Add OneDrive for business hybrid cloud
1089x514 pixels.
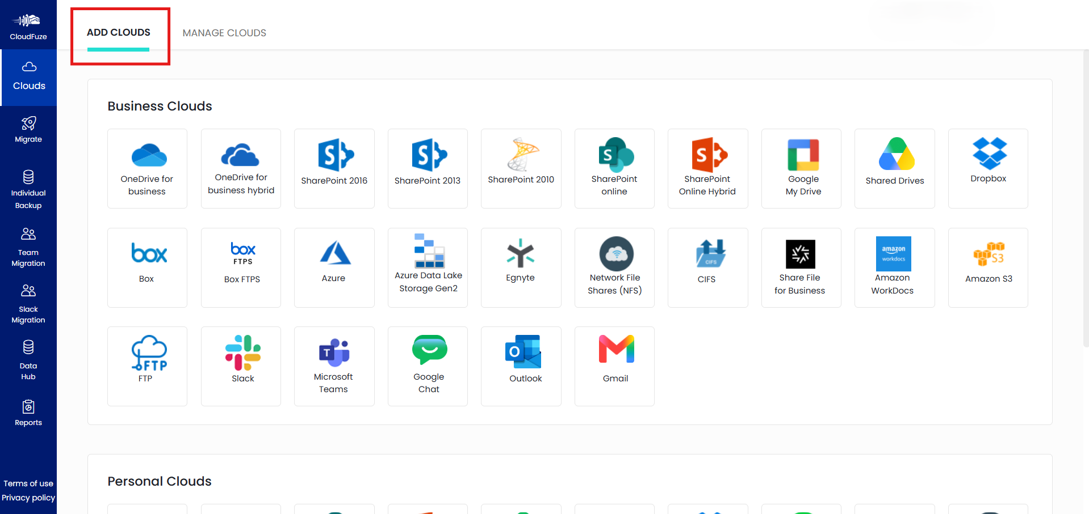[241, 168]
